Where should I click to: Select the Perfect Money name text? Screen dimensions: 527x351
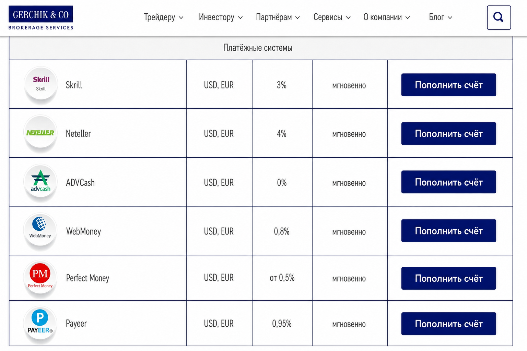[x=87, y=278]
